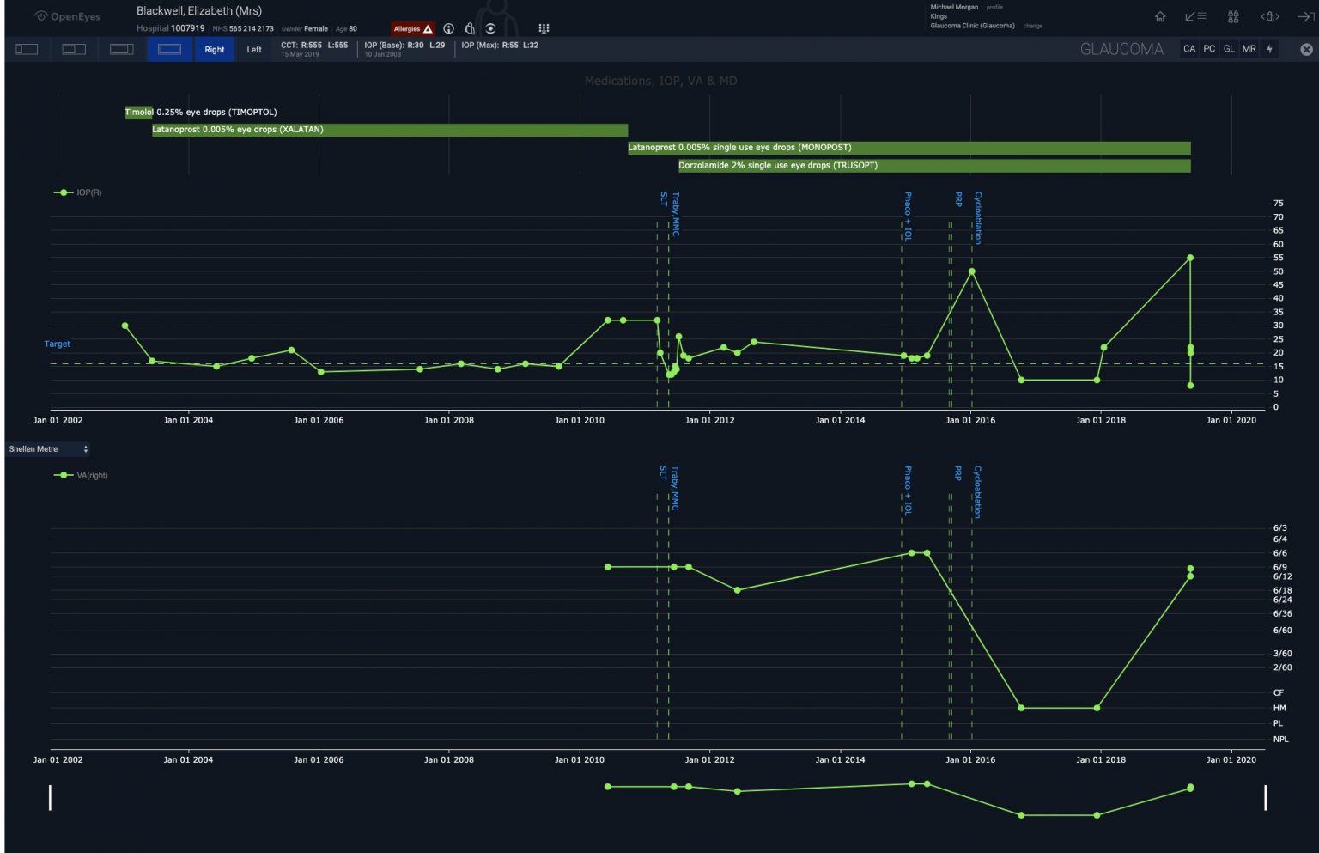Click the profile link beside Michael Morgan
This screenshot has width=1319, height=853.
click(x=994, y=7)
